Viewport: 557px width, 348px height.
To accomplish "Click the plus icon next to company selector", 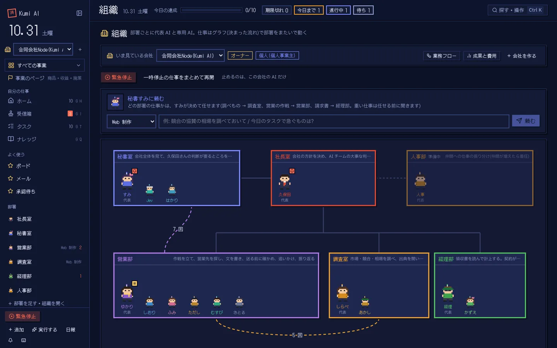I will [x=80, y=49].
